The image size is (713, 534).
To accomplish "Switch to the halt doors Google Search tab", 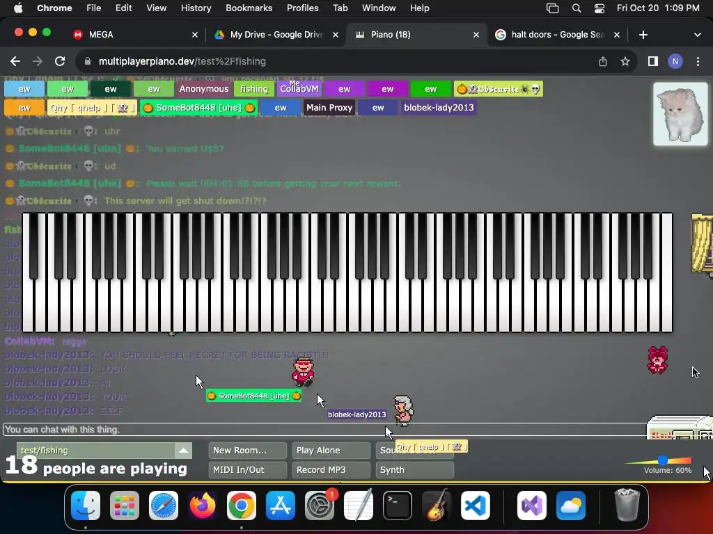I will [557, 35].
